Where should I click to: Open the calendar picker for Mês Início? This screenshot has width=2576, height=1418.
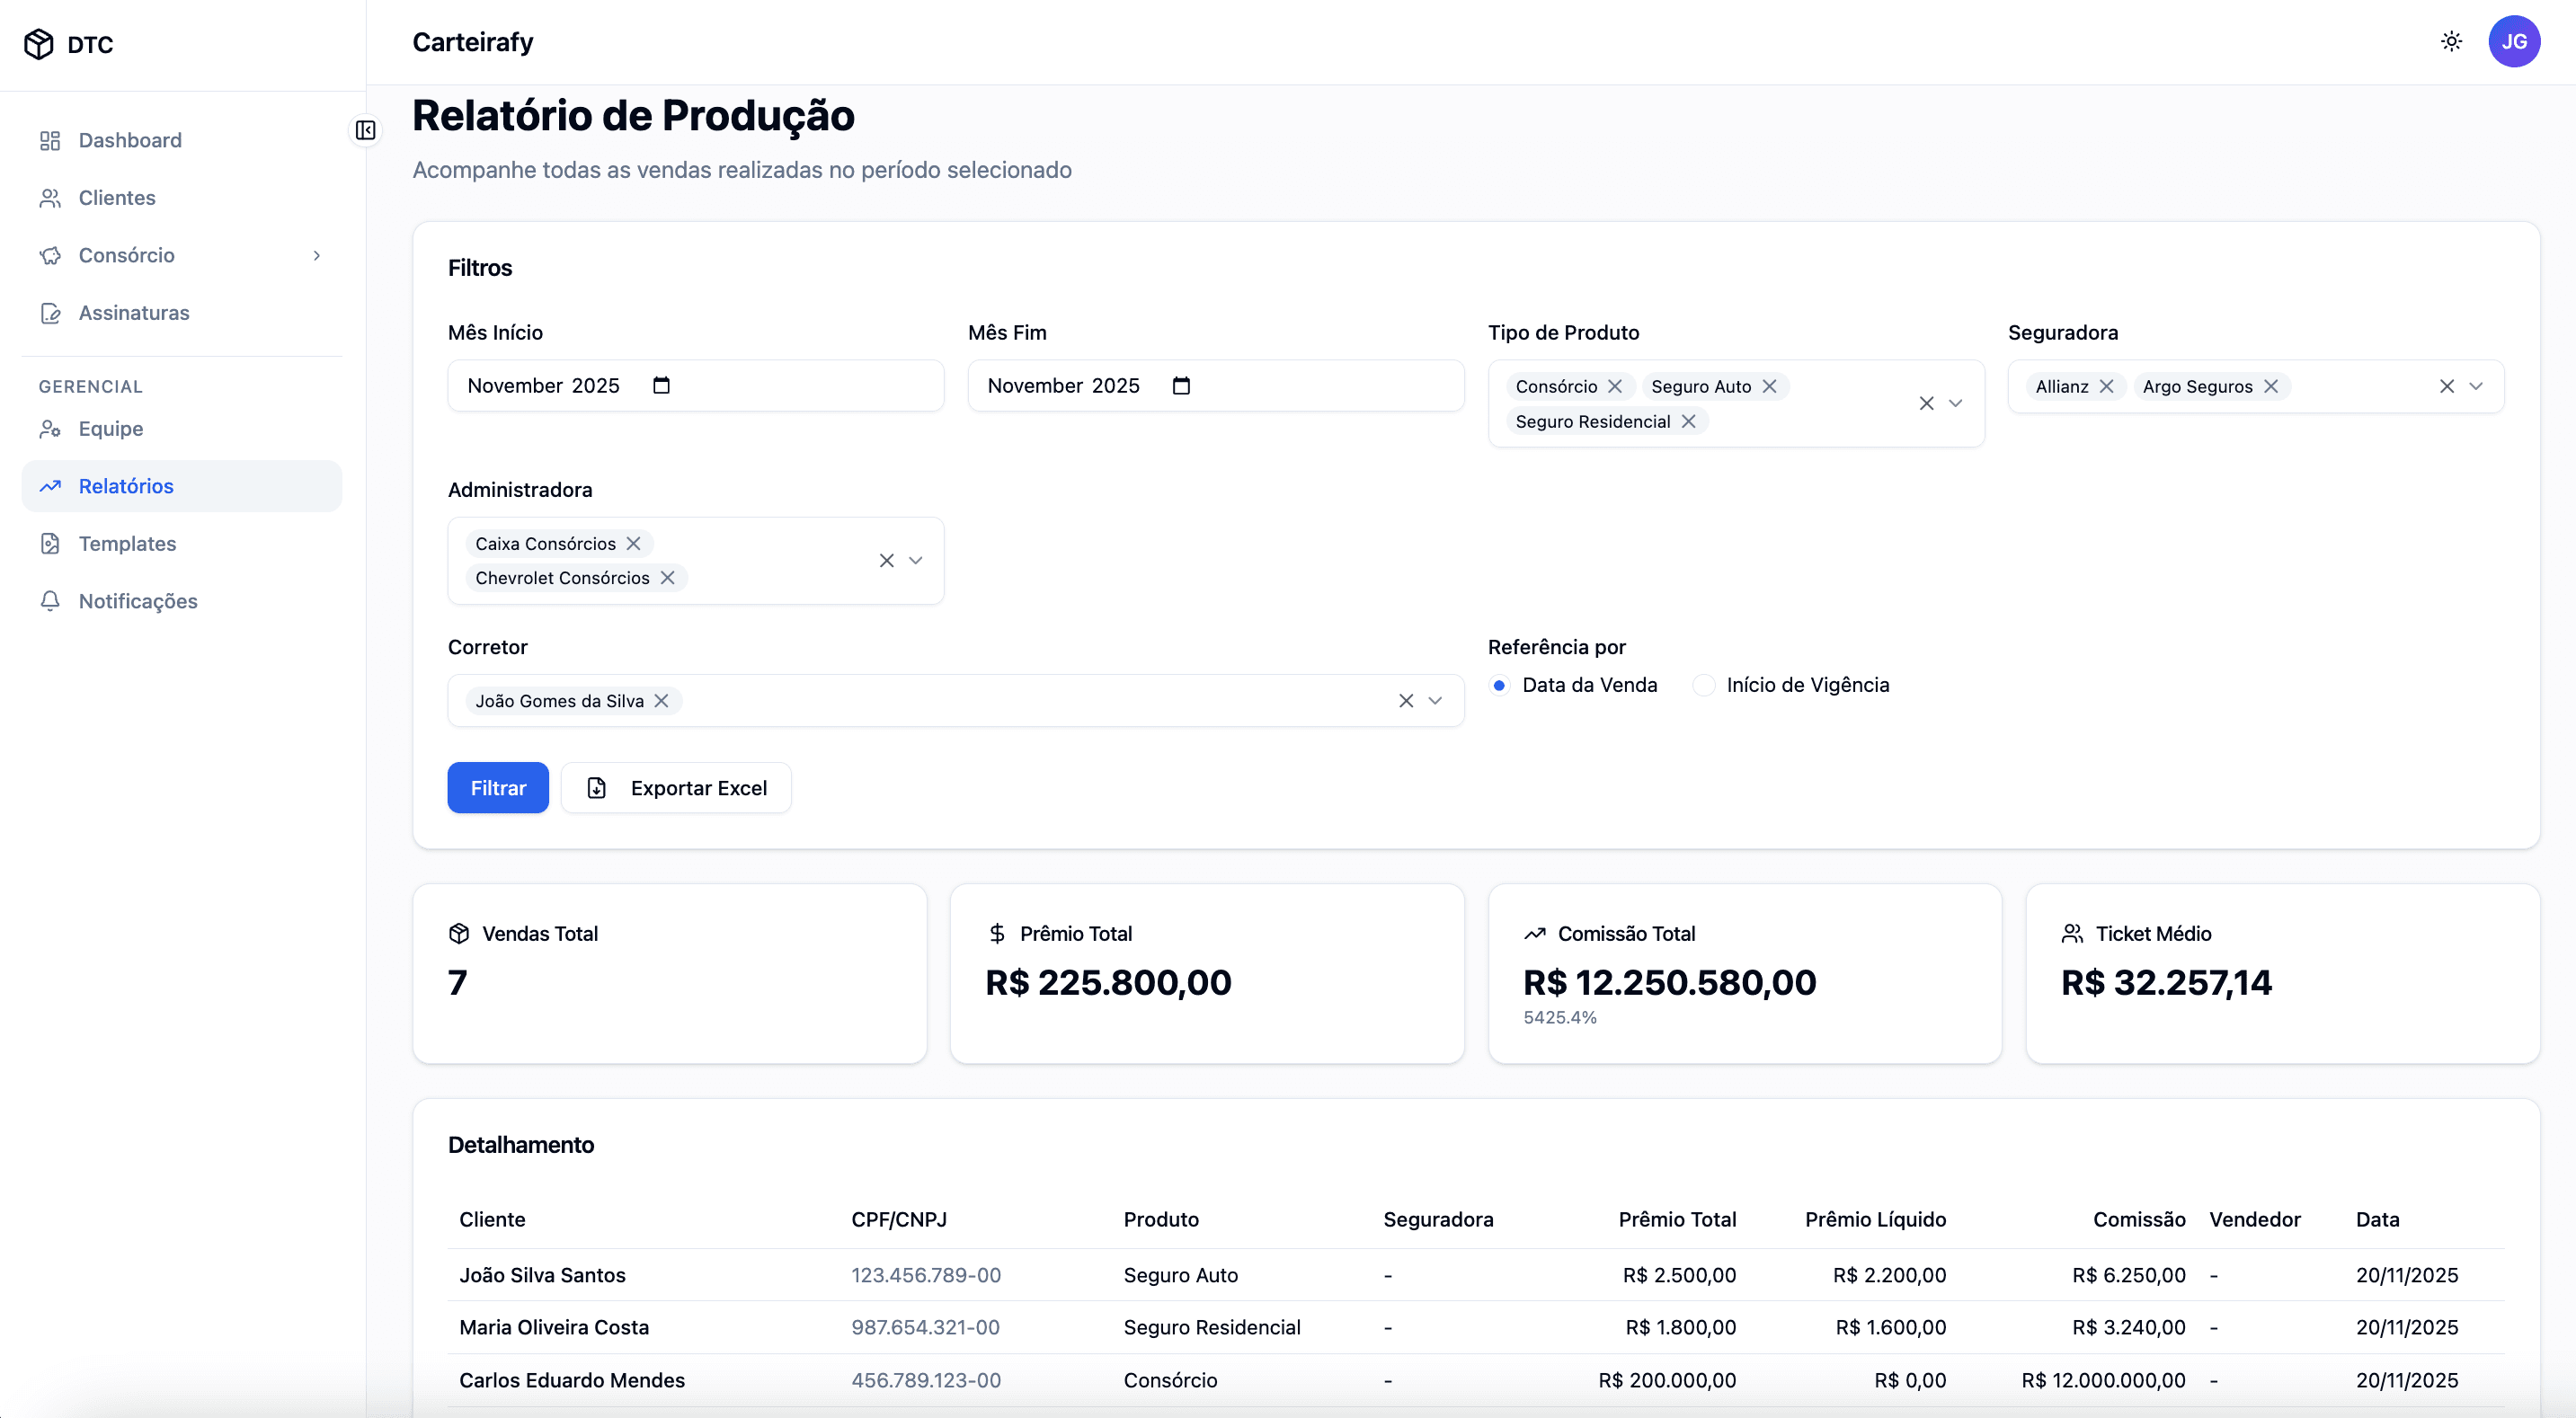(662, 385)
